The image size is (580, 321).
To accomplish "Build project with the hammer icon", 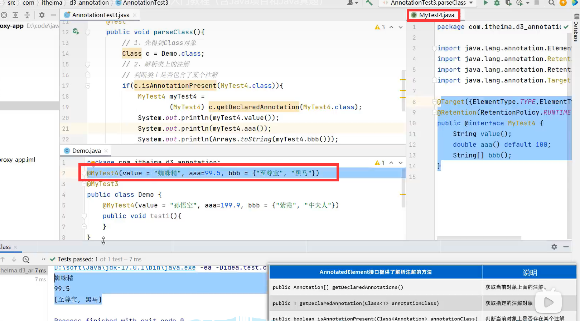I will 369,3.
